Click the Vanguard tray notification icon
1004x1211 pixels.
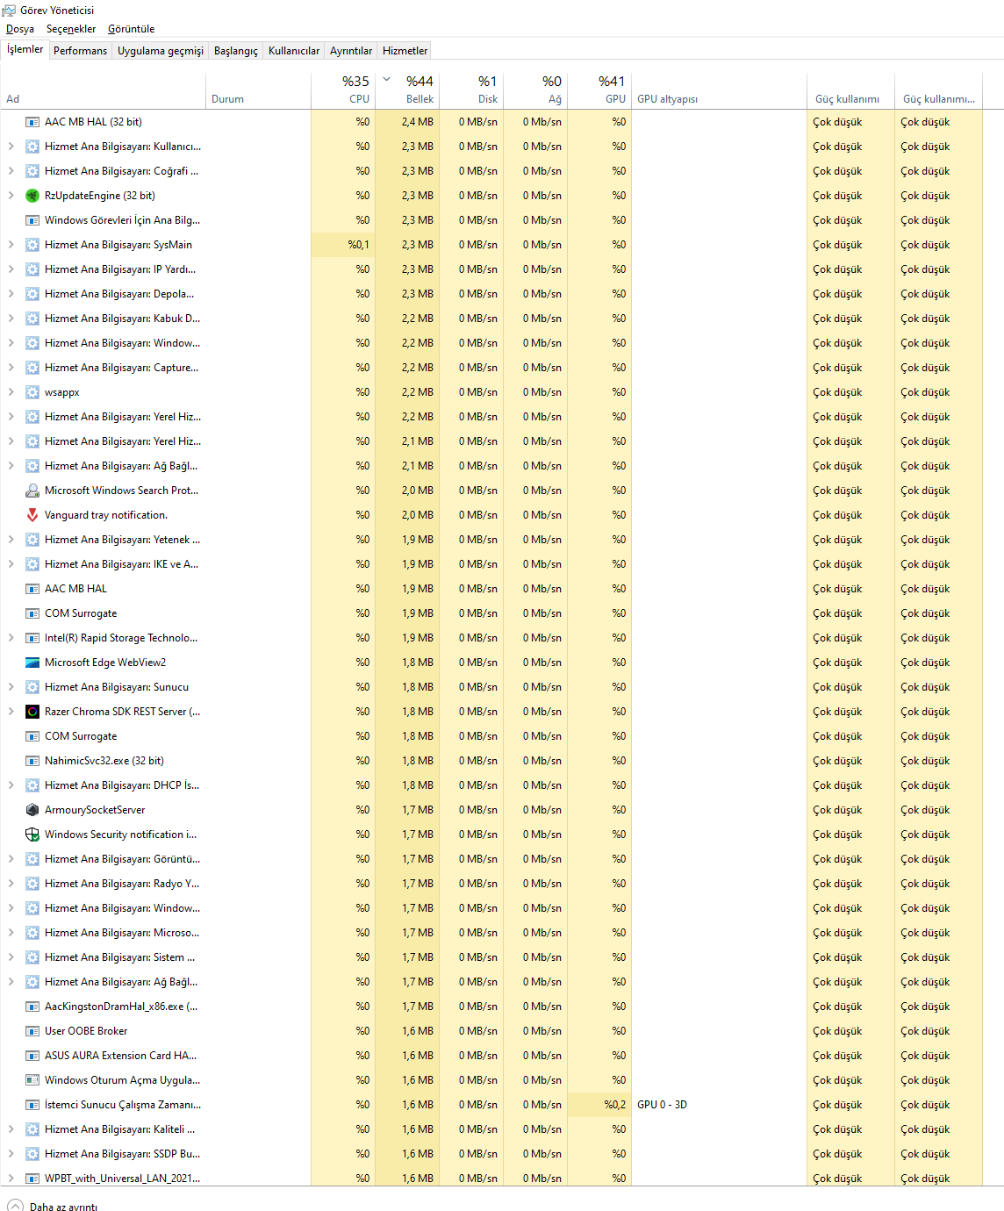[32, 515]
